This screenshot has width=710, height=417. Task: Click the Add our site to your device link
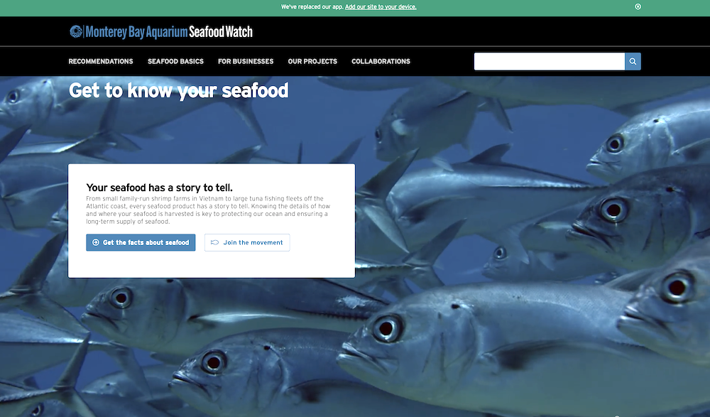click(381, 7)
